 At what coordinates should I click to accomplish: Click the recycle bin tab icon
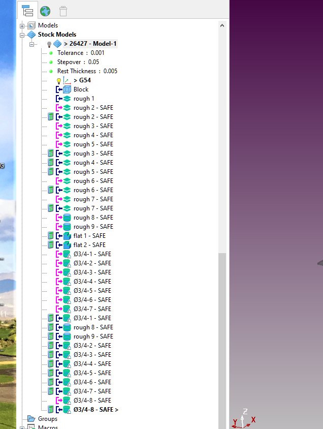point(63,11)
